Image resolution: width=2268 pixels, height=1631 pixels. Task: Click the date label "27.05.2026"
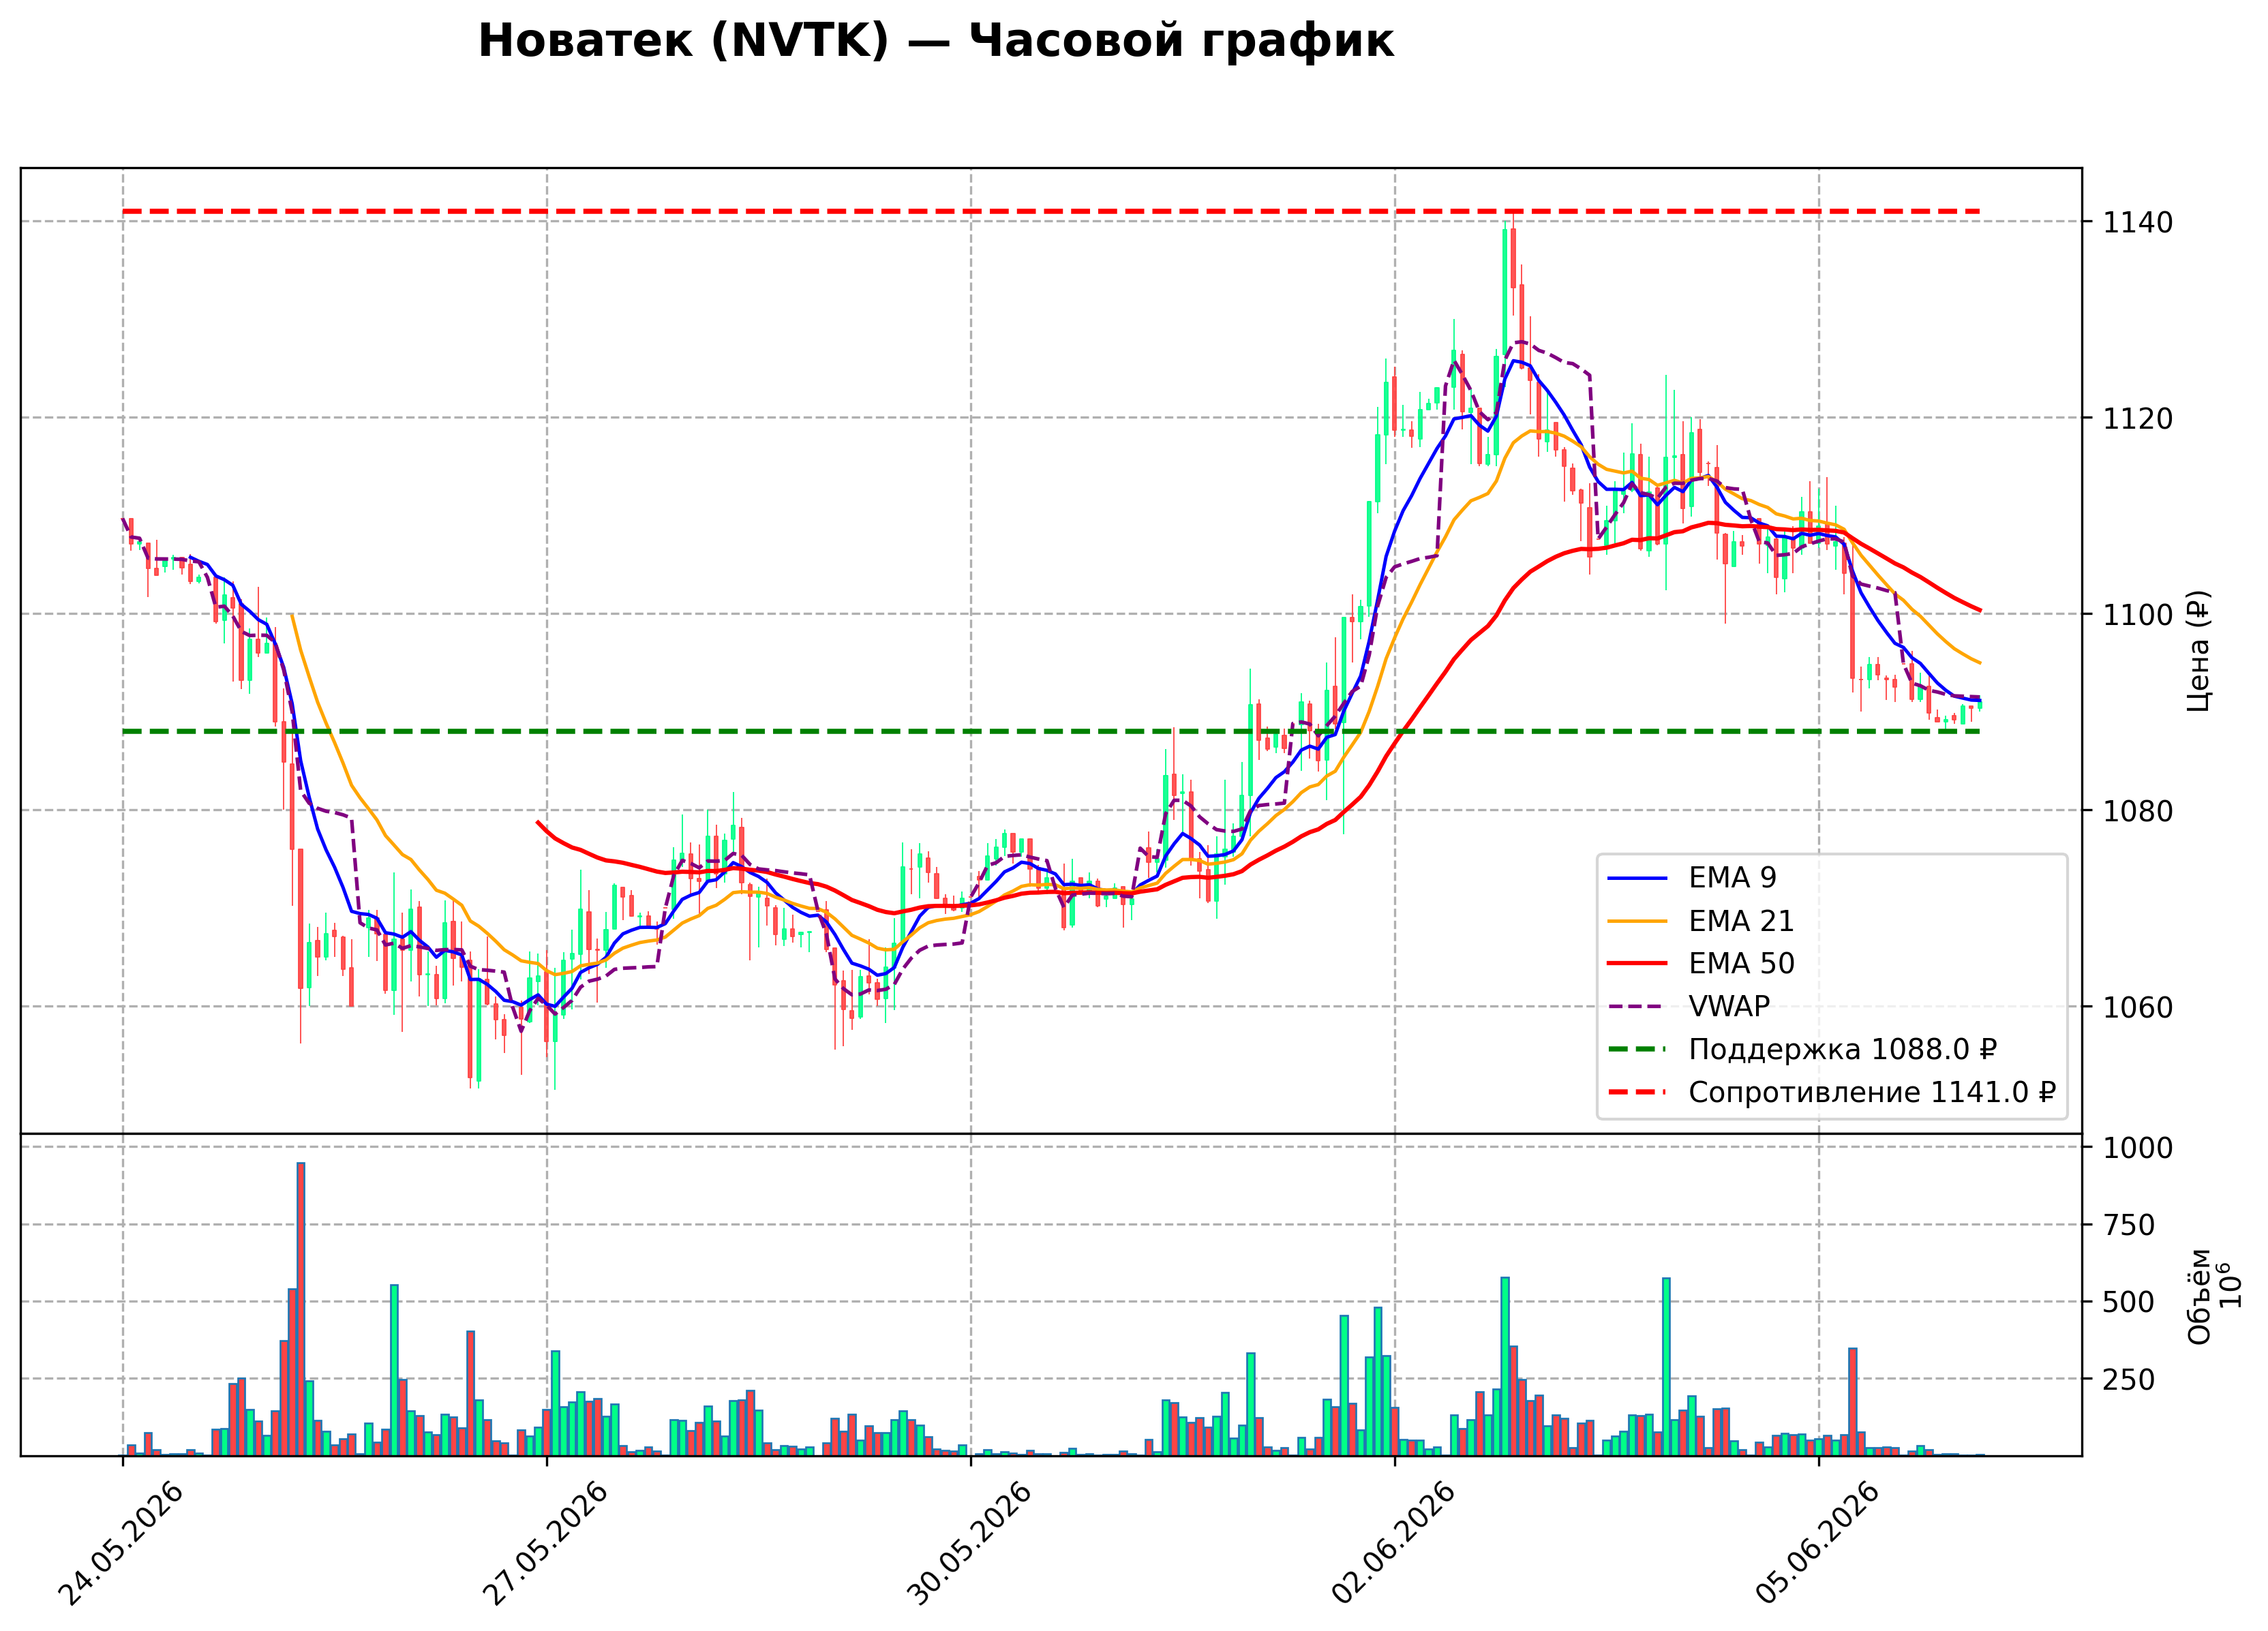pyautogui.click(x=545, y=1543)
